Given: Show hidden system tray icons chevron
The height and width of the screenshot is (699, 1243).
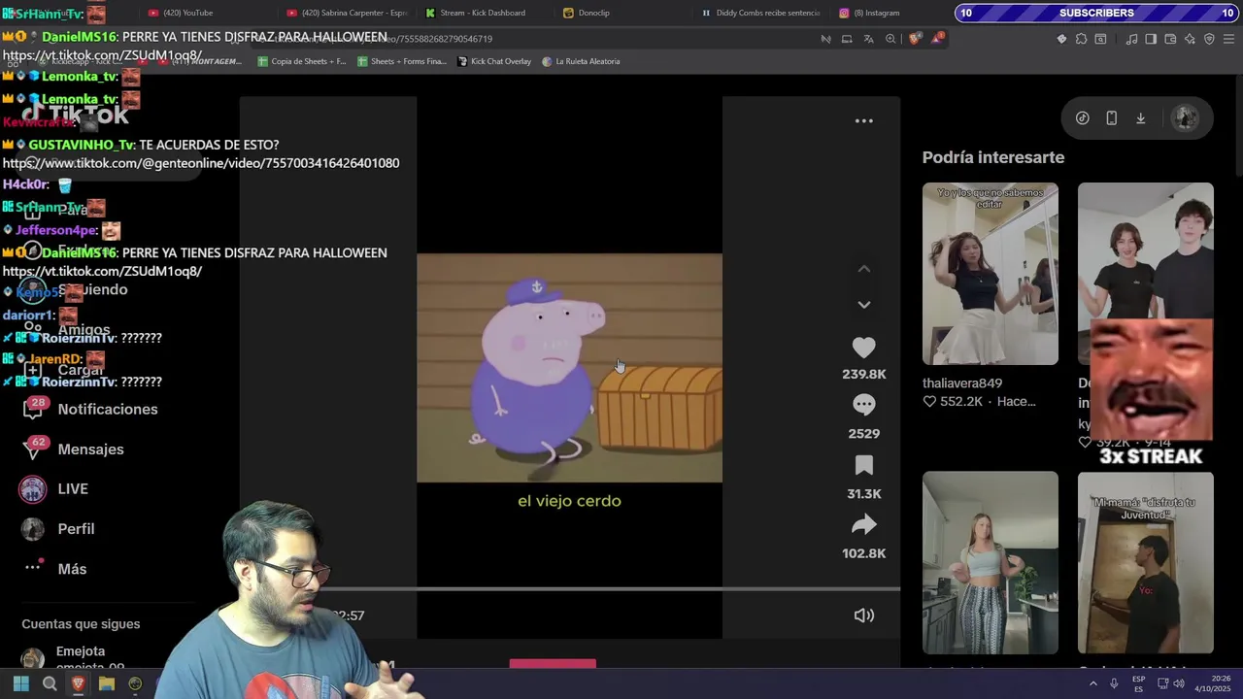Looking at the screenshot, I should (1092, 683).
